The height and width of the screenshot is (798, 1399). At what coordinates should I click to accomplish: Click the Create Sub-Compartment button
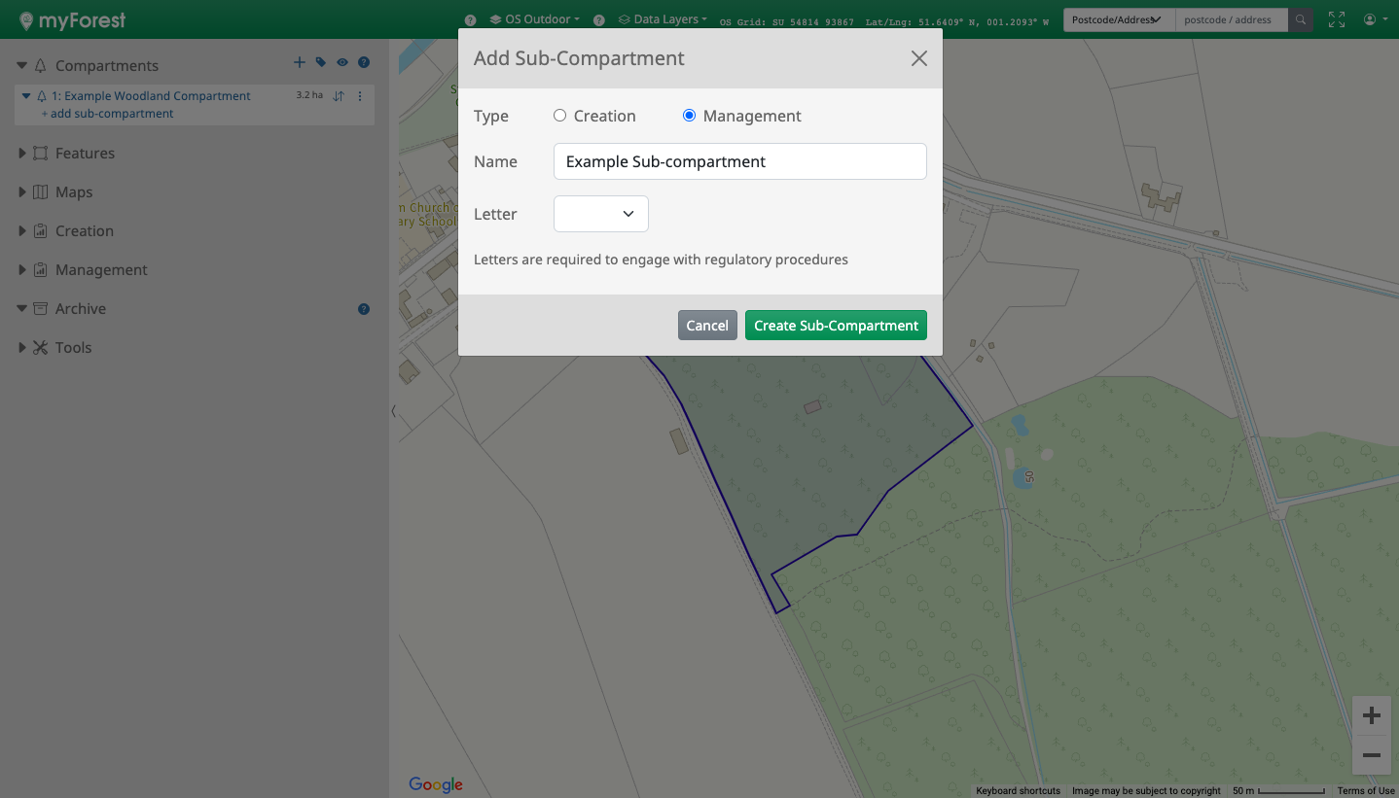pos(836,326)
